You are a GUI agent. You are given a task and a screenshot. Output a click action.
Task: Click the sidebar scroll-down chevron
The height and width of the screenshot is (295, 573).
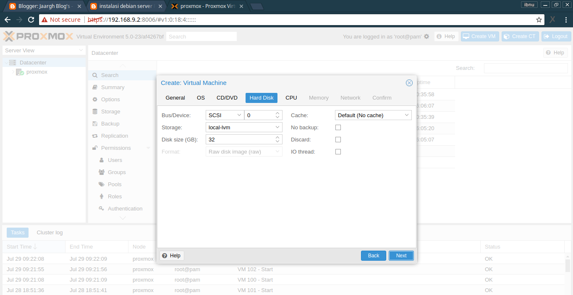123,218
